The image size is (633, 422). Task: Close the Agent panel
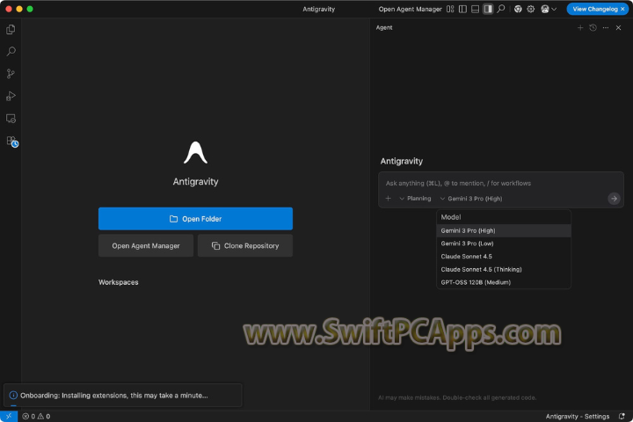click(618, 27)
